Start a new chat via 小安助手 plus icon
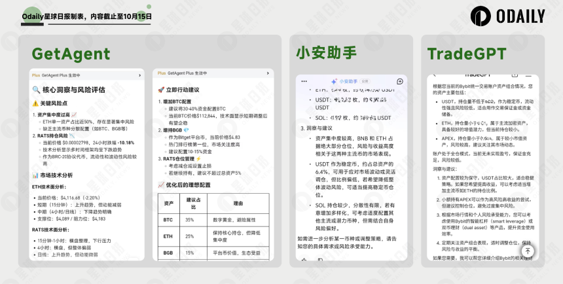This screenshot has height=284, width=563. click(x=401, y=81)
